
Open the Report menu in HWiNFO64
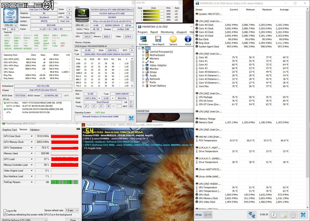[x=154, y=32]
